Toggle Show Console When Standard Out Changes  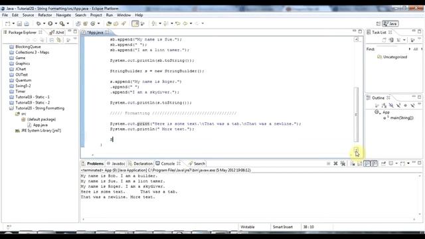point(367,163)
